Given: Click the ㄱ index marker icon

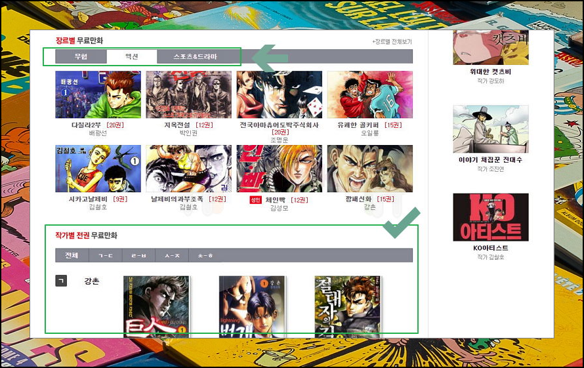Looking at the screenshot, I should (61, 281).
